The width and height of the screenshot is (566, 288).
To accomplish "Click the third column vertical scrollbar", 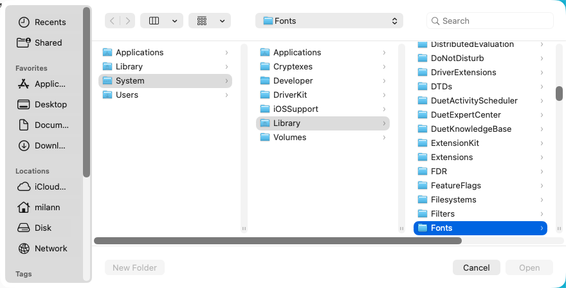I will [559, 93].
